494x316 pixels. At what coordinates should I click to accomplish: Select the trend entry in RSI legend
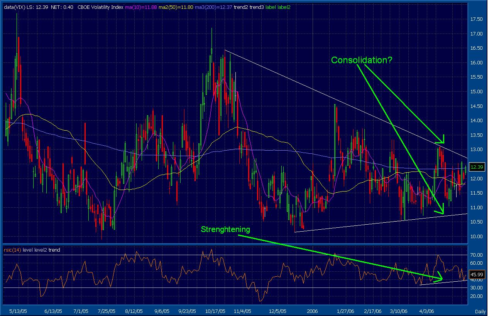(x=55, y=250)
